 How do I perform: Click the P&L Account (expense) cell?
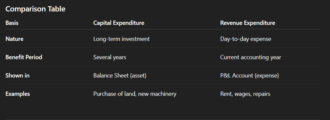[249, 76]
